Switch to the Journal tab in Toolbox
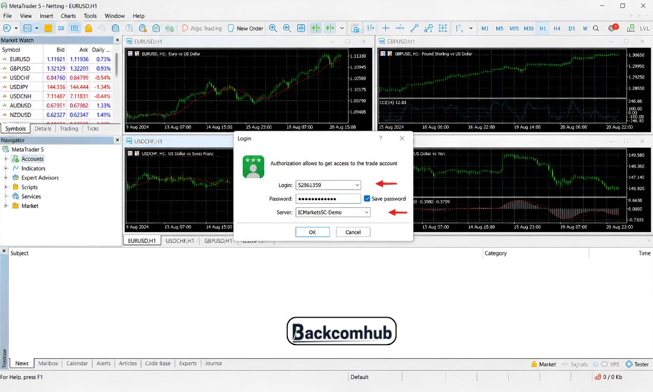The height and width of the screenshot is (392, 653). pos(214,363)
